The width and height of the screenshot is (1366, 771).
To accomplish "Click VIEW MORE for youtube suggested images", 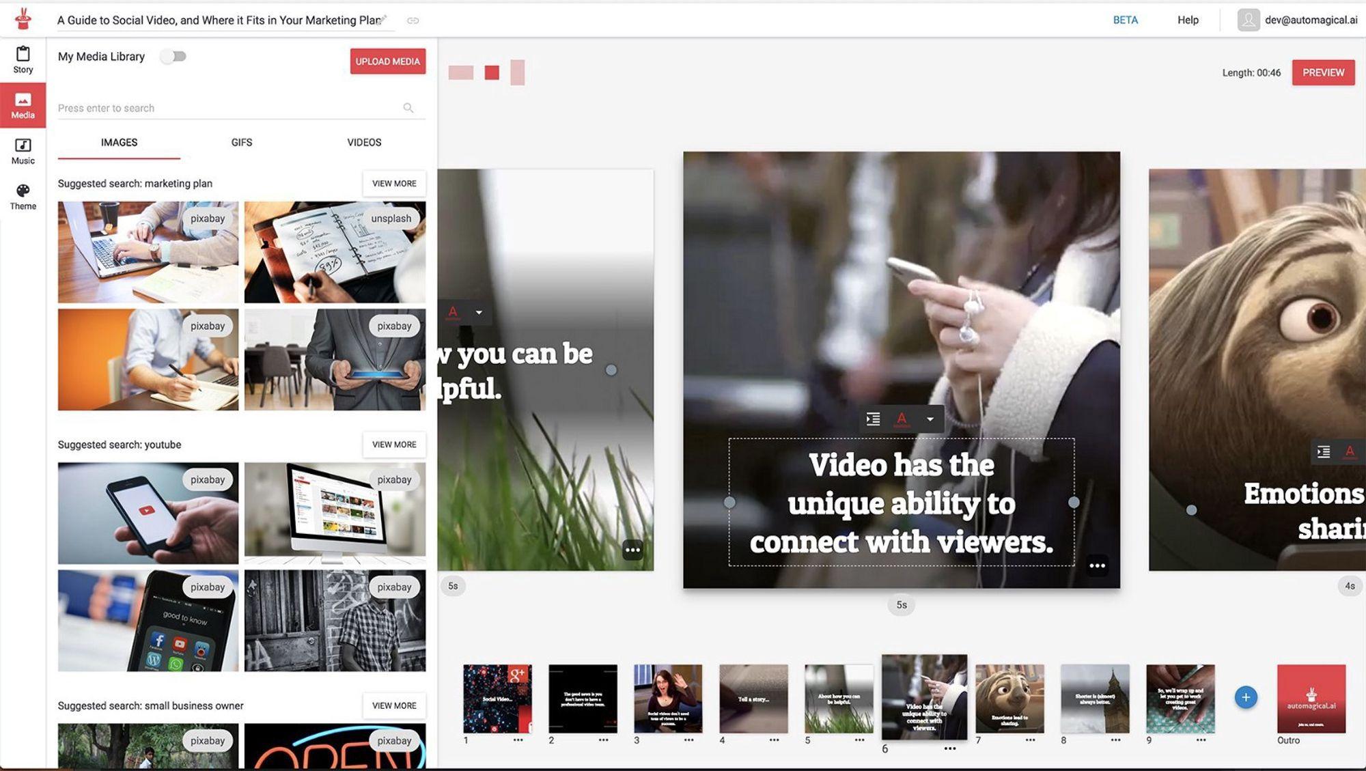I will tap(393, 445).
